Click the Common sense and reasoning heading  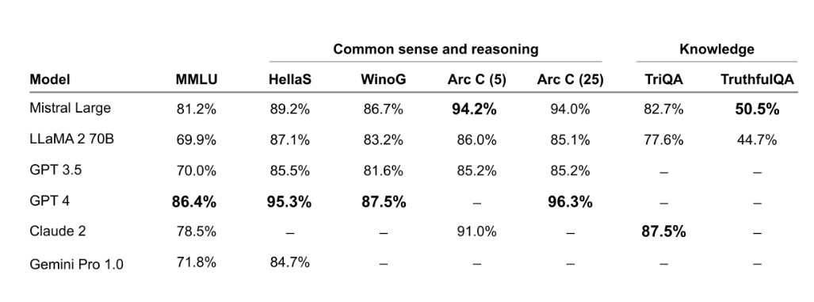tap(436, 49)
